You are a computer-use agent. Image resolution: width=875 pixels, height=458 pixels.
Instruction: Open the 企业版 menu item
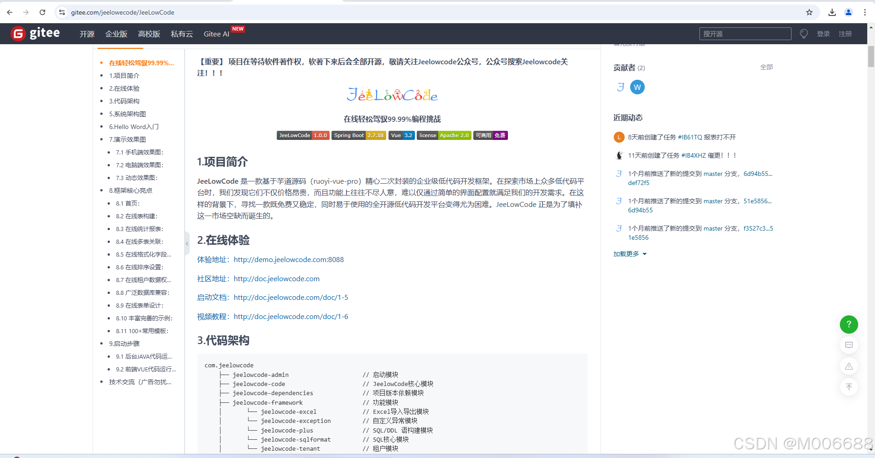[x=116, y=34]
